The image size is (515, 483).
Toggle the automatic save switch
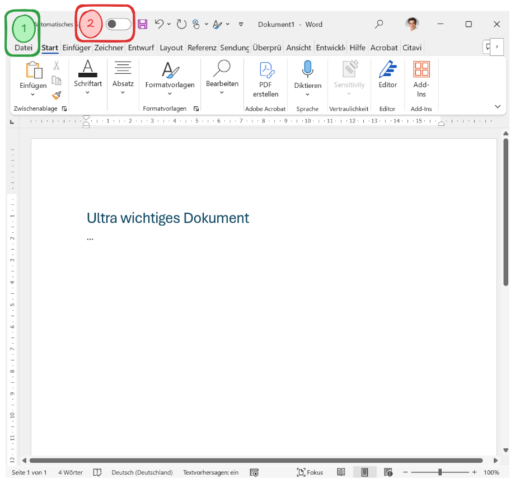point(118,24)
